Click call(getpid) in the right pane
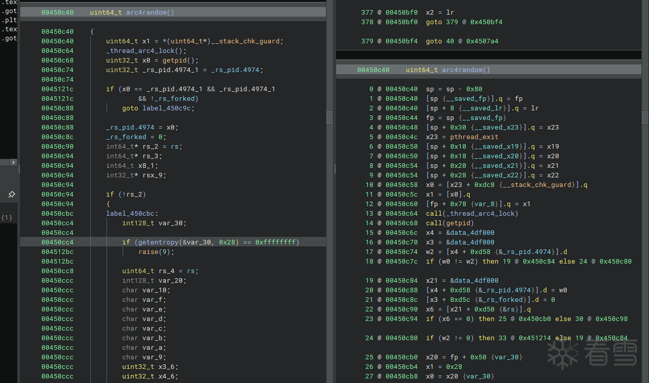The width and height of the screenshot is (649, 383). 450,223
